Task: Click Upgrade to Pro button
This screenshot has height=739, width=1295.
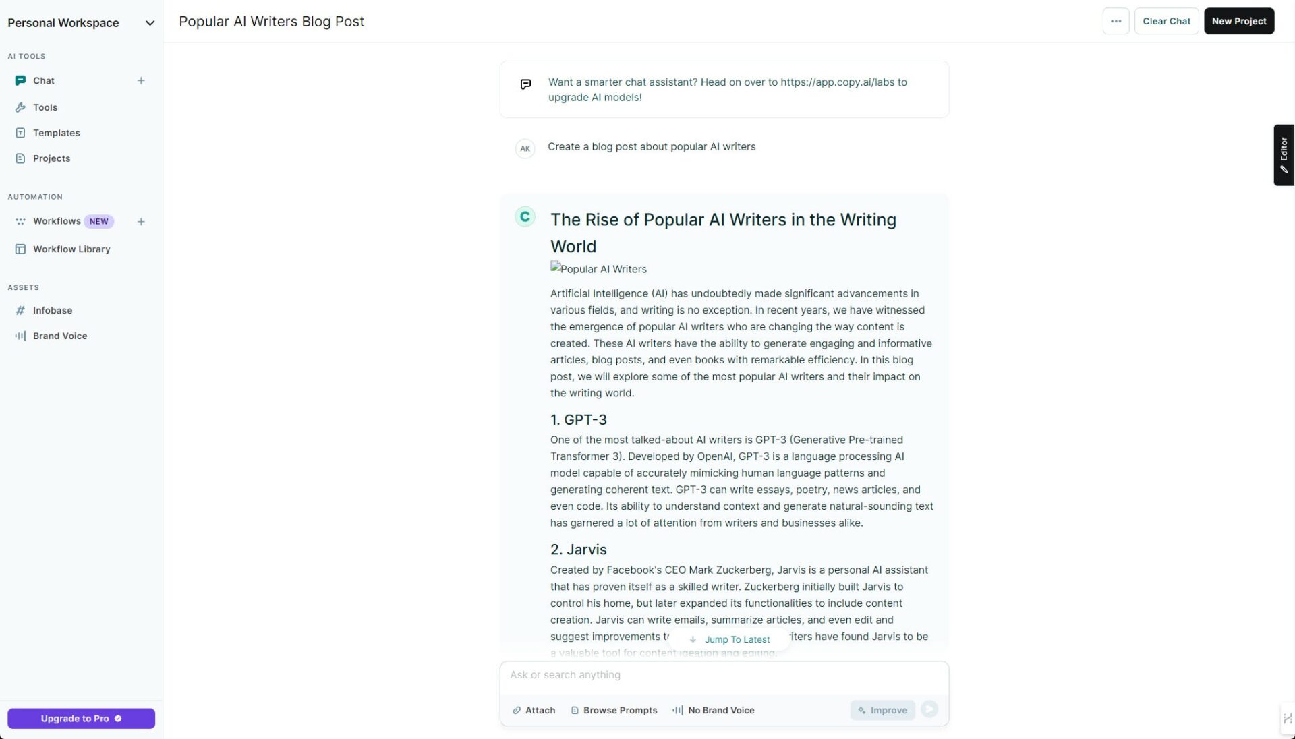Action: pyautogui.click(x=81, y=718)
